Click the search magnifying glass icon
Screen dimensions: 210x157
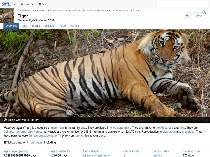[x=204, y=12]
